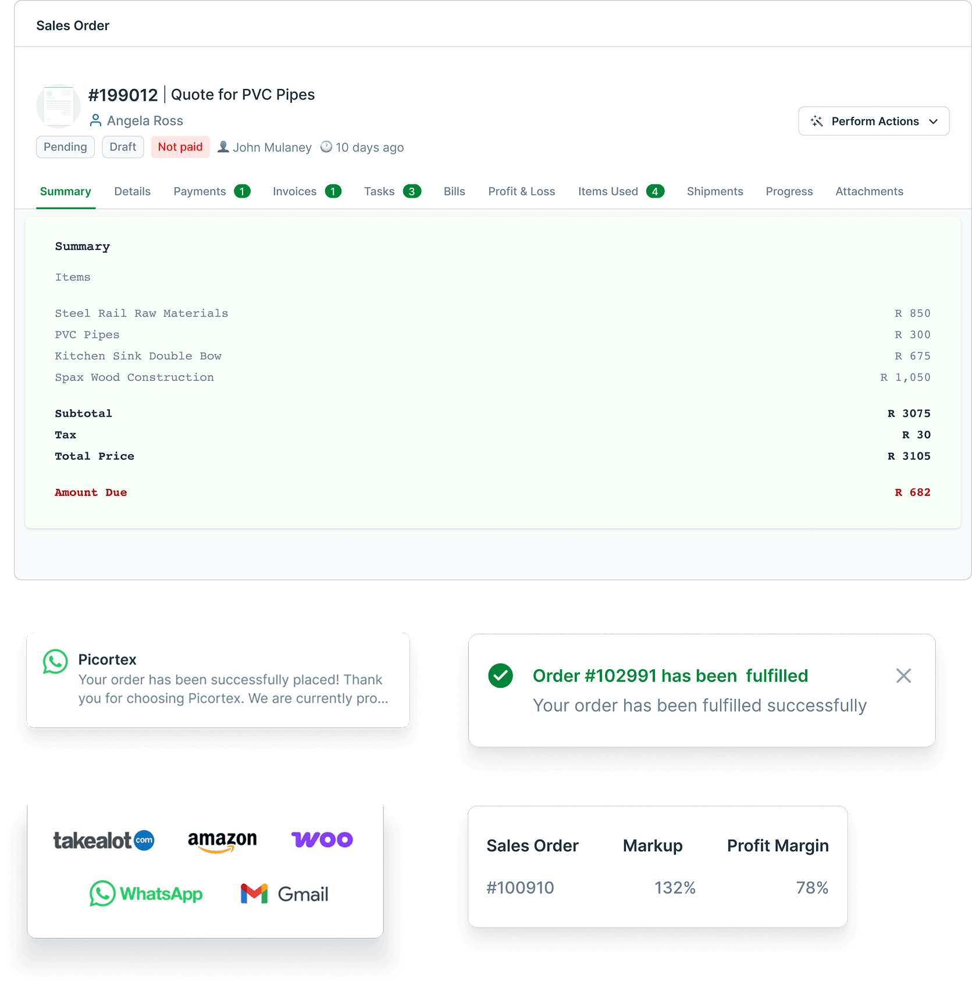The image size is (972, 986).
Task: Click the takealot logo
Action: point(104,840)
